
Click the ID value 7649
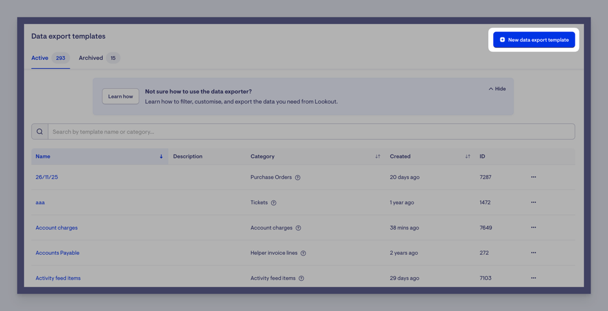point(486,228)
